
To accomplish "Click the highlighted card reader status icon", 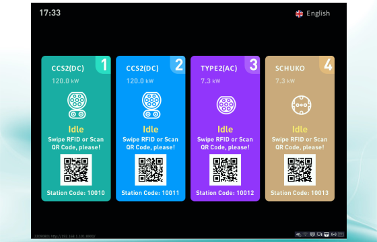I will point(327,234).
